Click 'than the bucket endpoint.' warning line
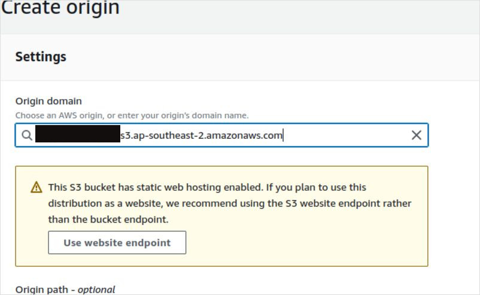 tap(108, 220)
